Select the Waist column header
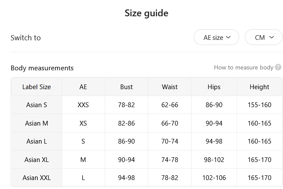The image size is (283, 189). tap(170, 87)
